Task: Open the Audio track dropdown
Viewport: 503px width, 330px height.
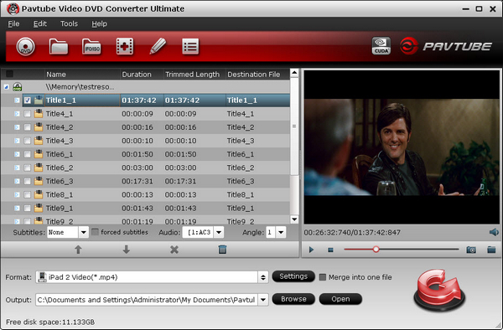Action: [x=219, y=232]
